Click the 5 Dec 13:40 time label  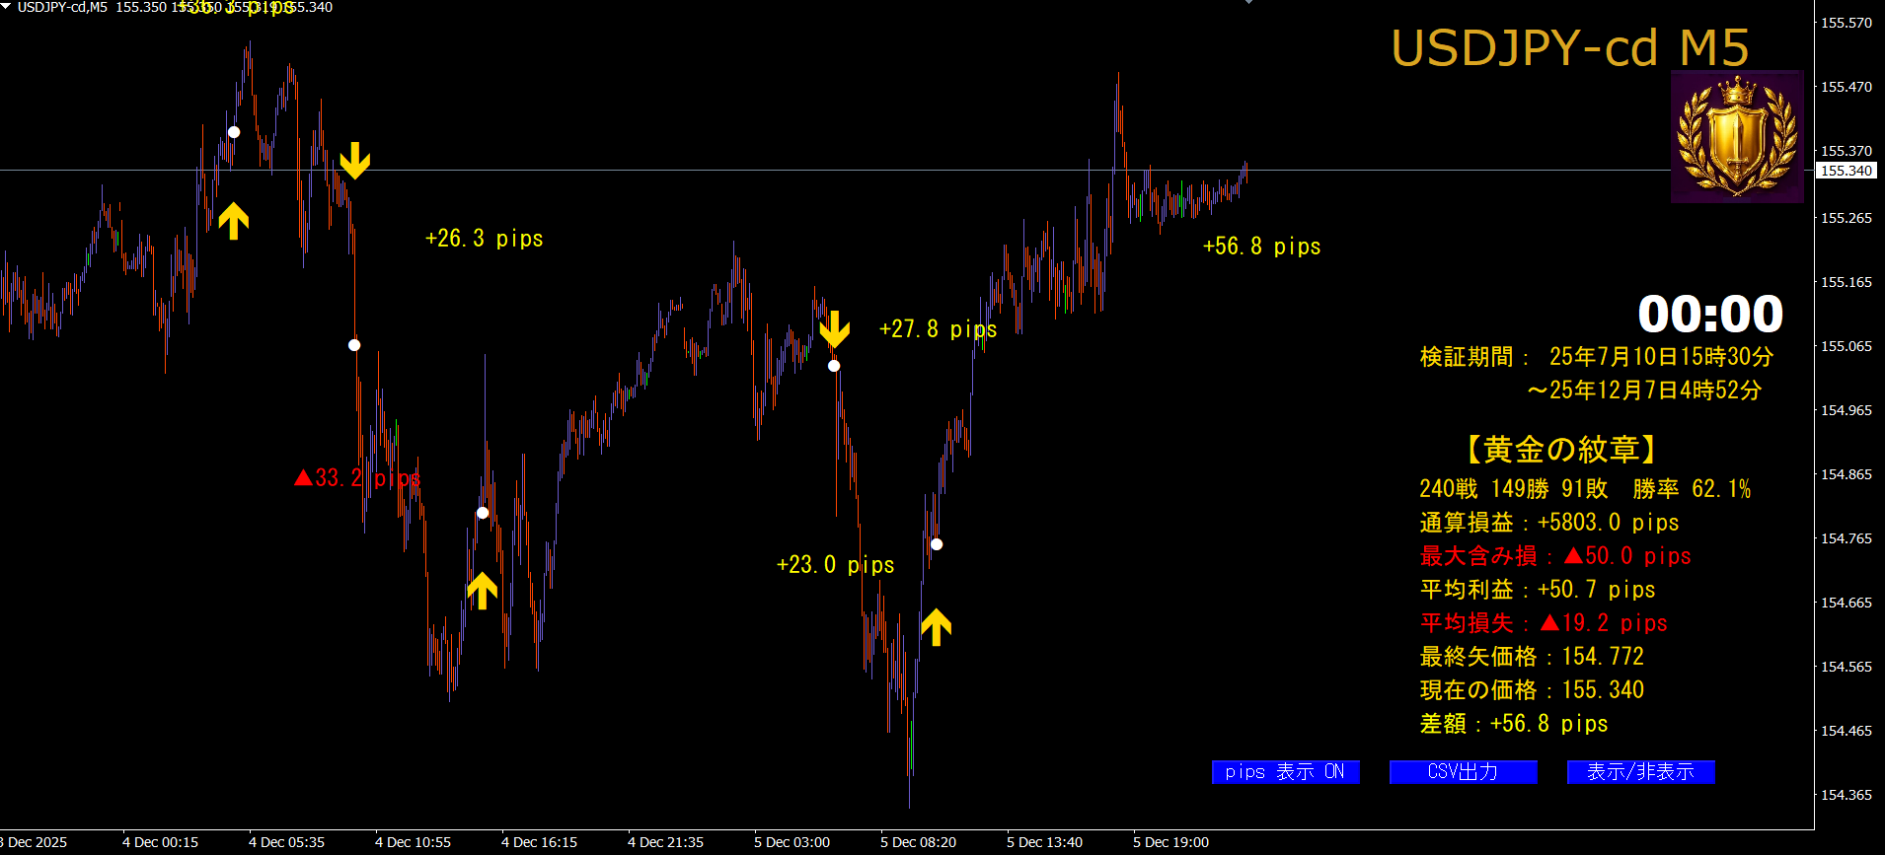pos(1044,842)
